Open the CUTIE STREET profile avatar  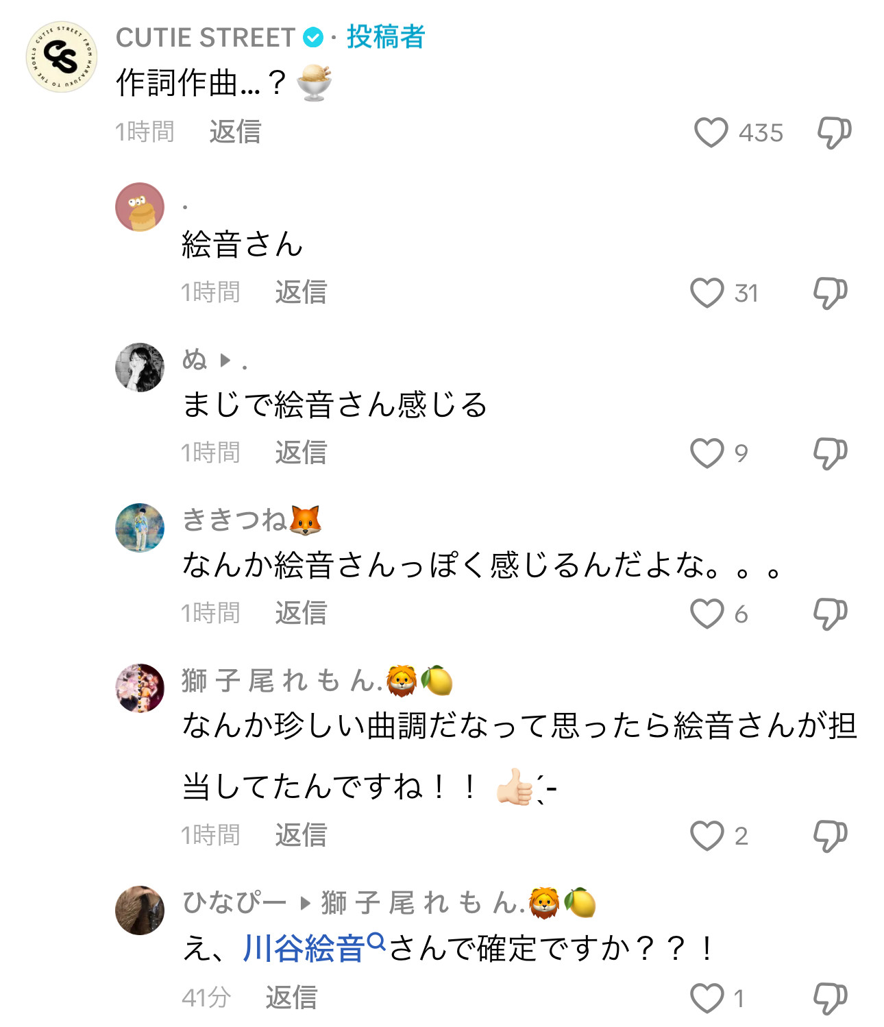[62, 56]
